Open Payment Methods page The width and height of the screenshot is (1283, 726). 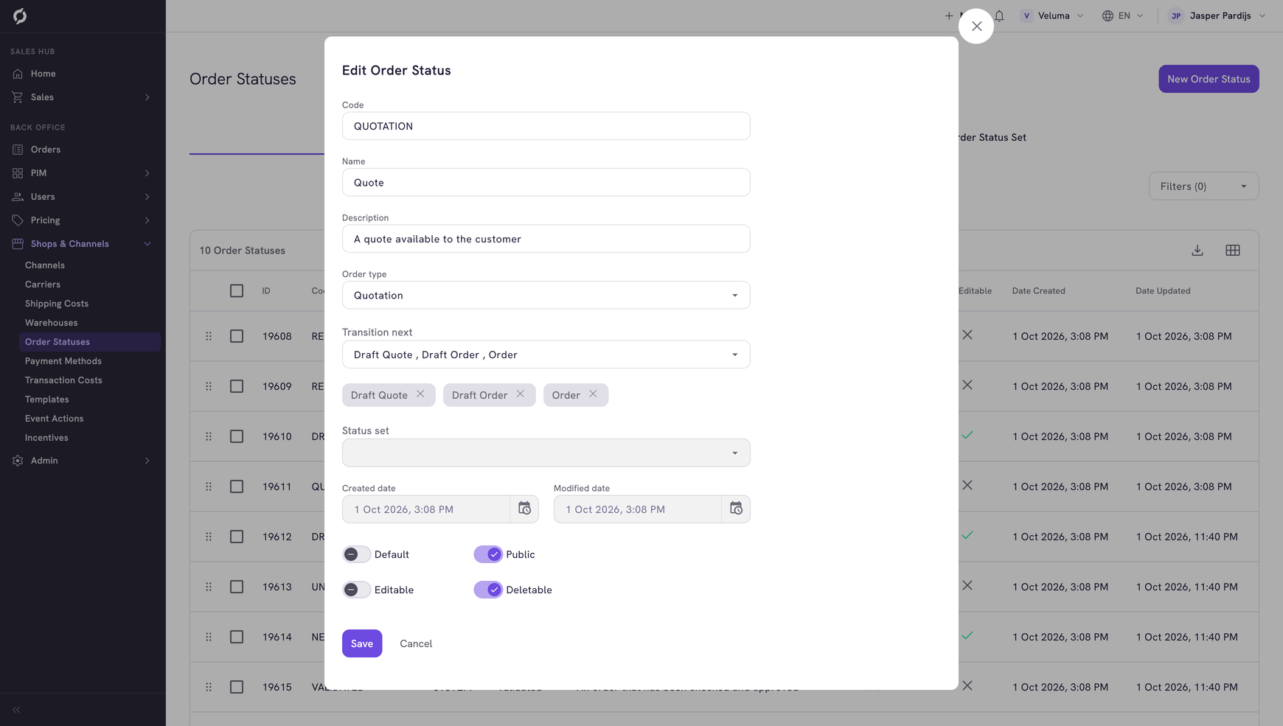click(x=63, y=361)
